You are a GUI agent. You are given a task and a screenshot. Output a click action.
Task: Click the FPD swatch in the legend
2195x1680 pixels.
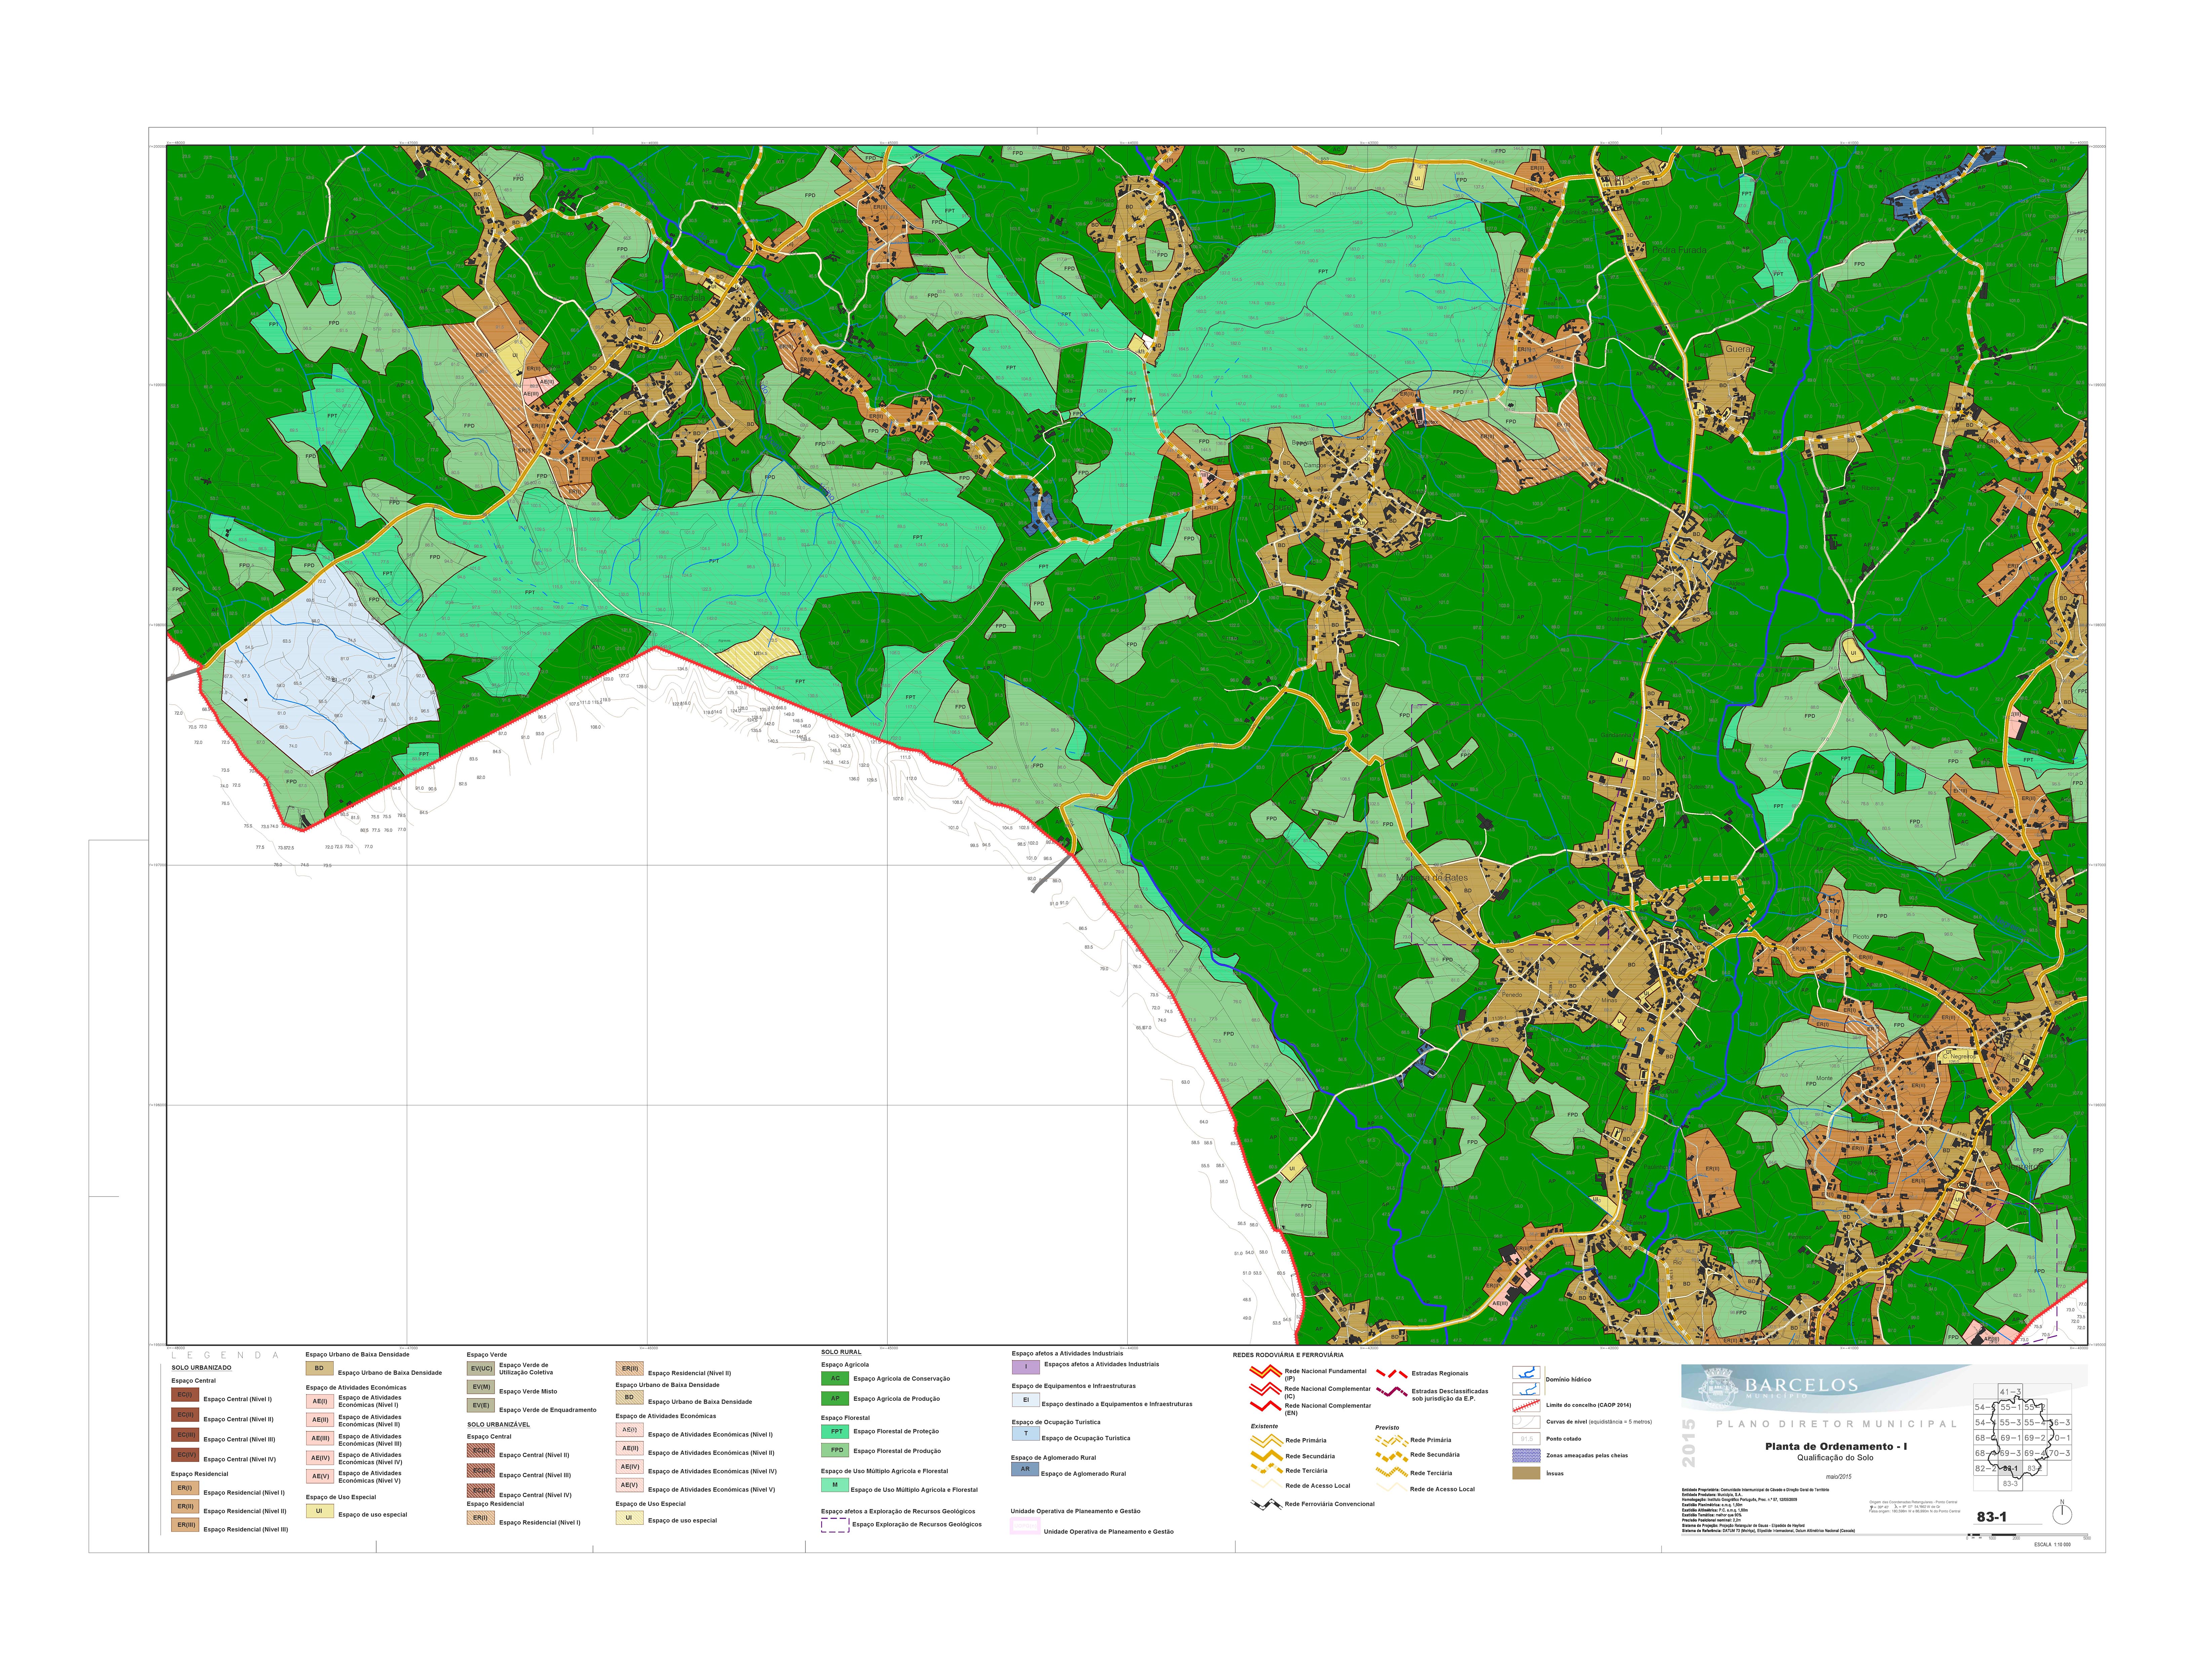coord(835,1450)
